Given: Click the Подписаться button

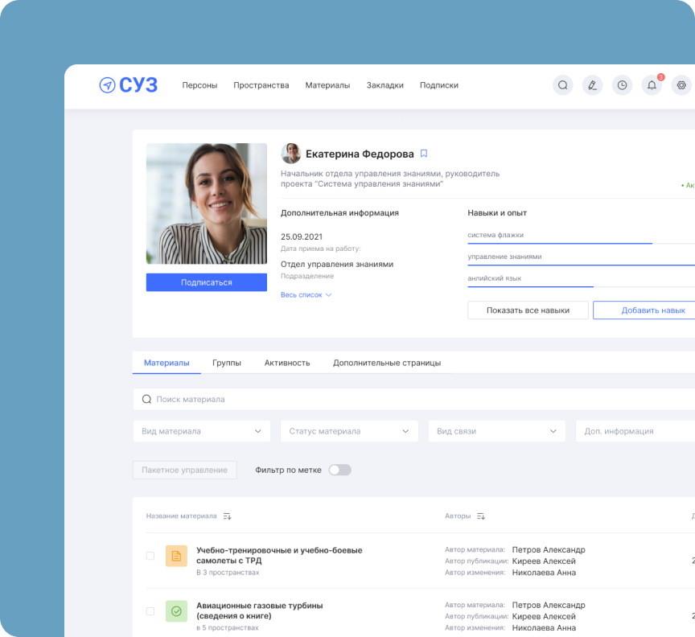Looking at the screenshot, I should pyautogui.click(x=206, y=282).
